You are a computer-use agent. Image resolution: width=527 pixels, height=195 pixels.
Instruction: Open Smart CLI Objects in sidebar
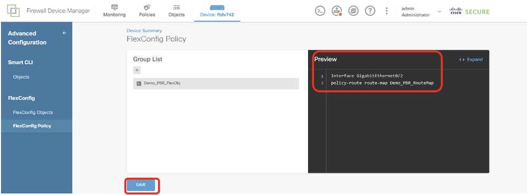coord(21,77)
